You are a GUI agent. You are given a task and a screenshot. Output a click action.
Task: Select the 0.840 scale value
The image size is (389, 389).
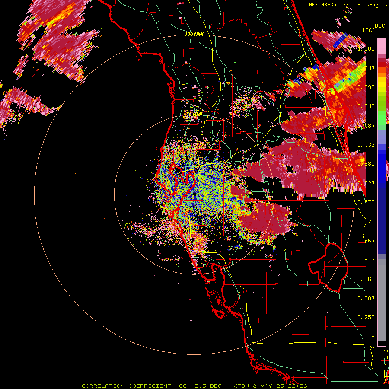366,106
